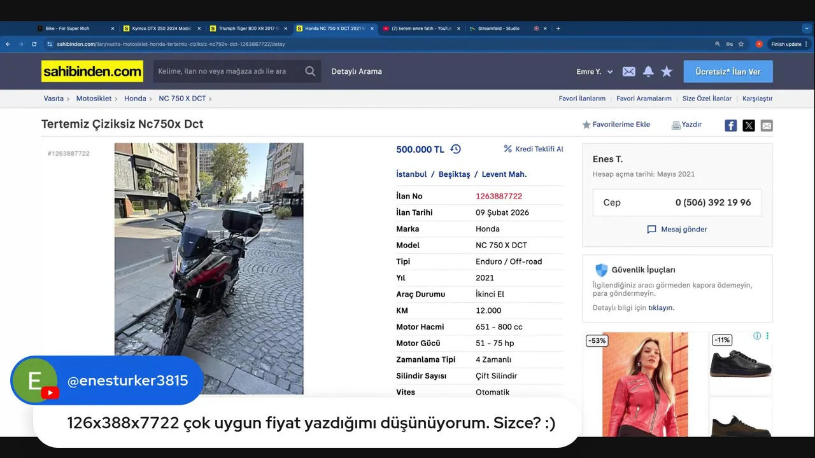This screenshot has width=815, height=458.
Task: Switch to Triumph Tiger 800 XR tab
Action: tap(248, 28)
